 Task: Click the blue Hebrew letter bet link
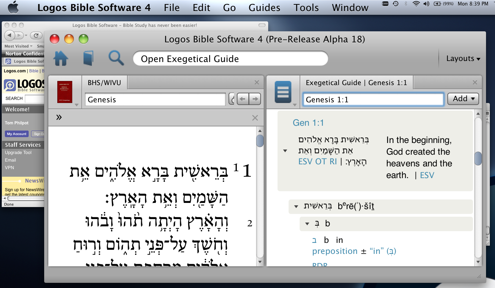314,240
